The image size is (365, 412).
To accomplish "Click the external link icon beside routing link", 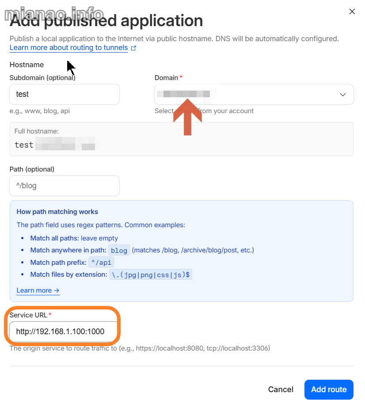I will click(133, 48).
